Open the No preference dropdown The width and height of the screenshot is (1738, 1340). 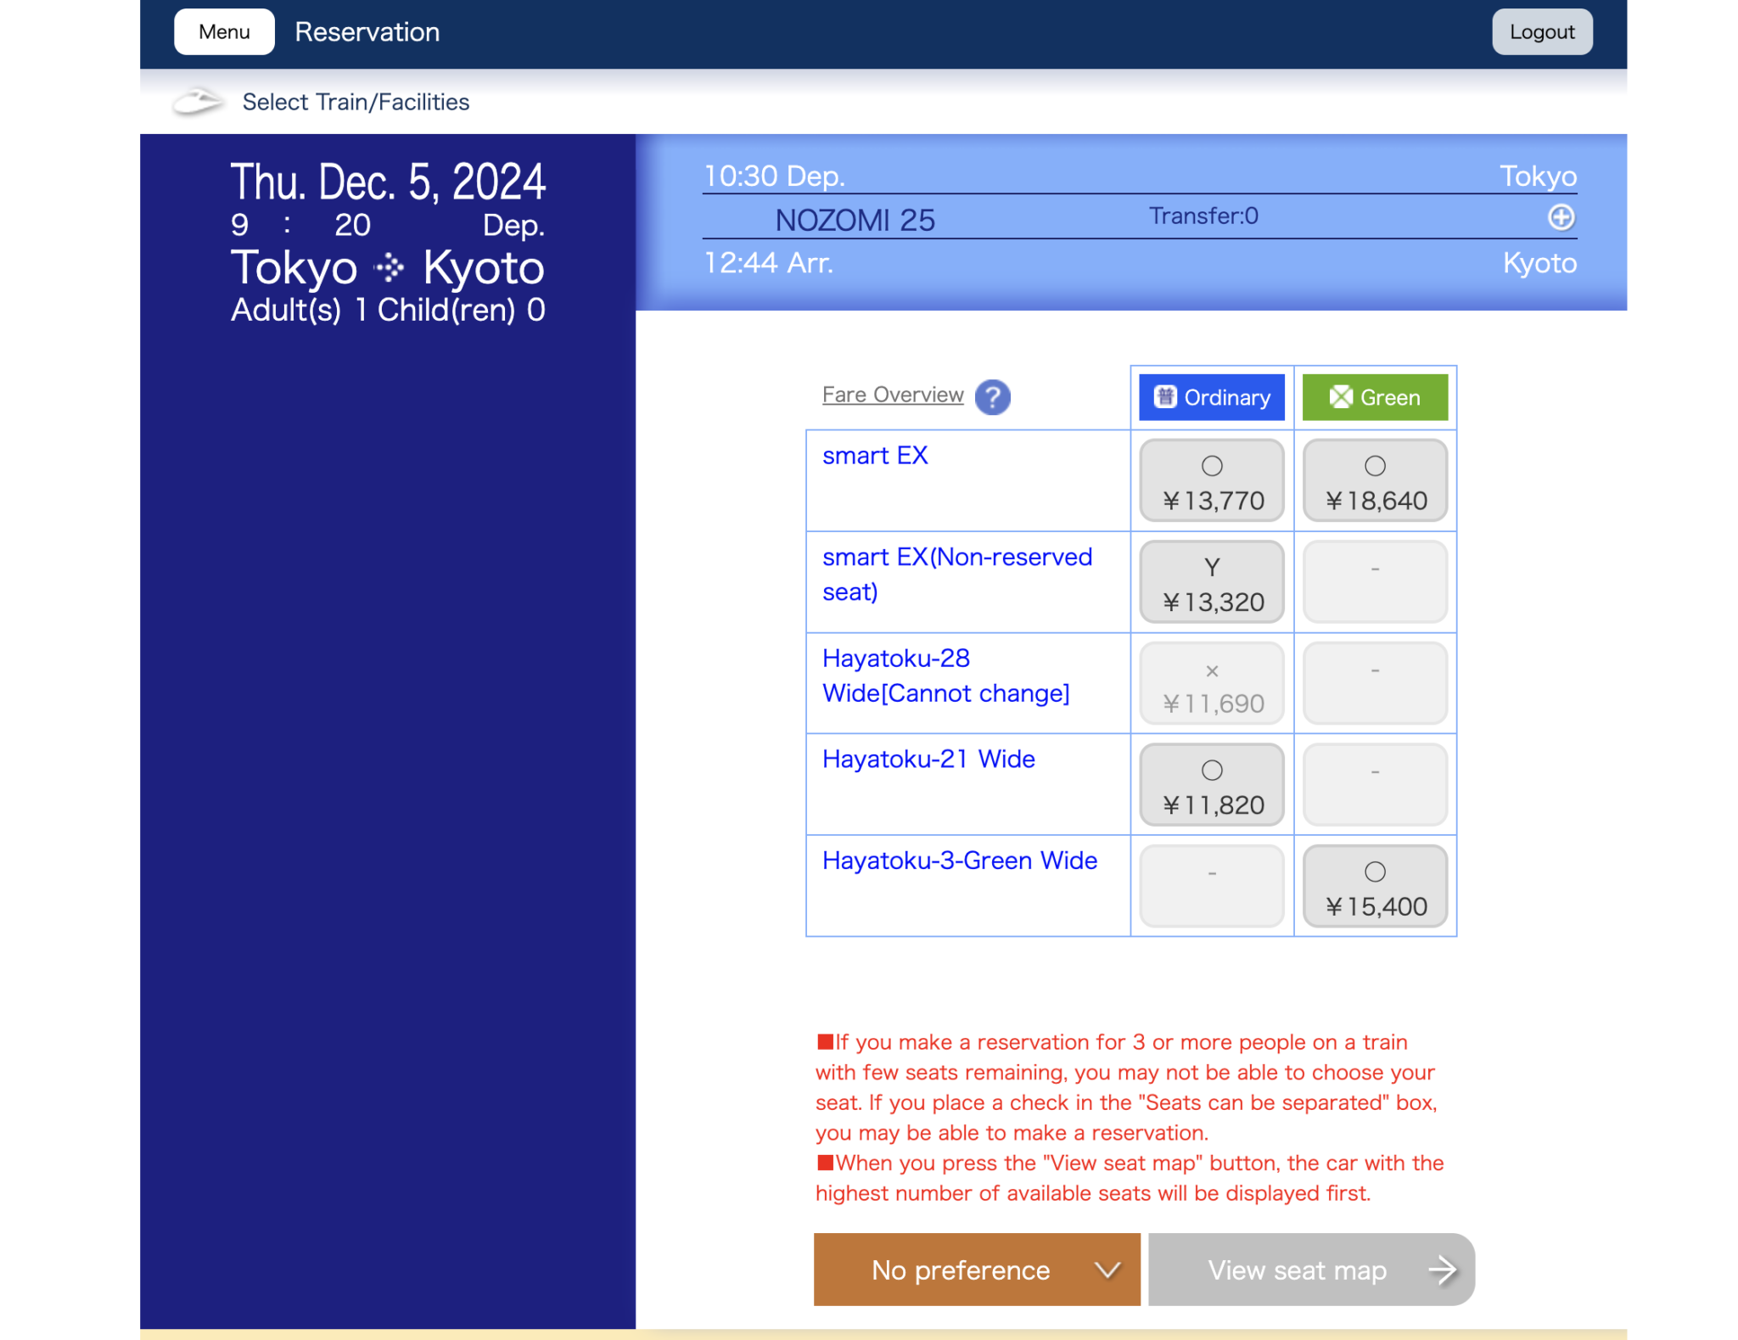[959, 1270]
